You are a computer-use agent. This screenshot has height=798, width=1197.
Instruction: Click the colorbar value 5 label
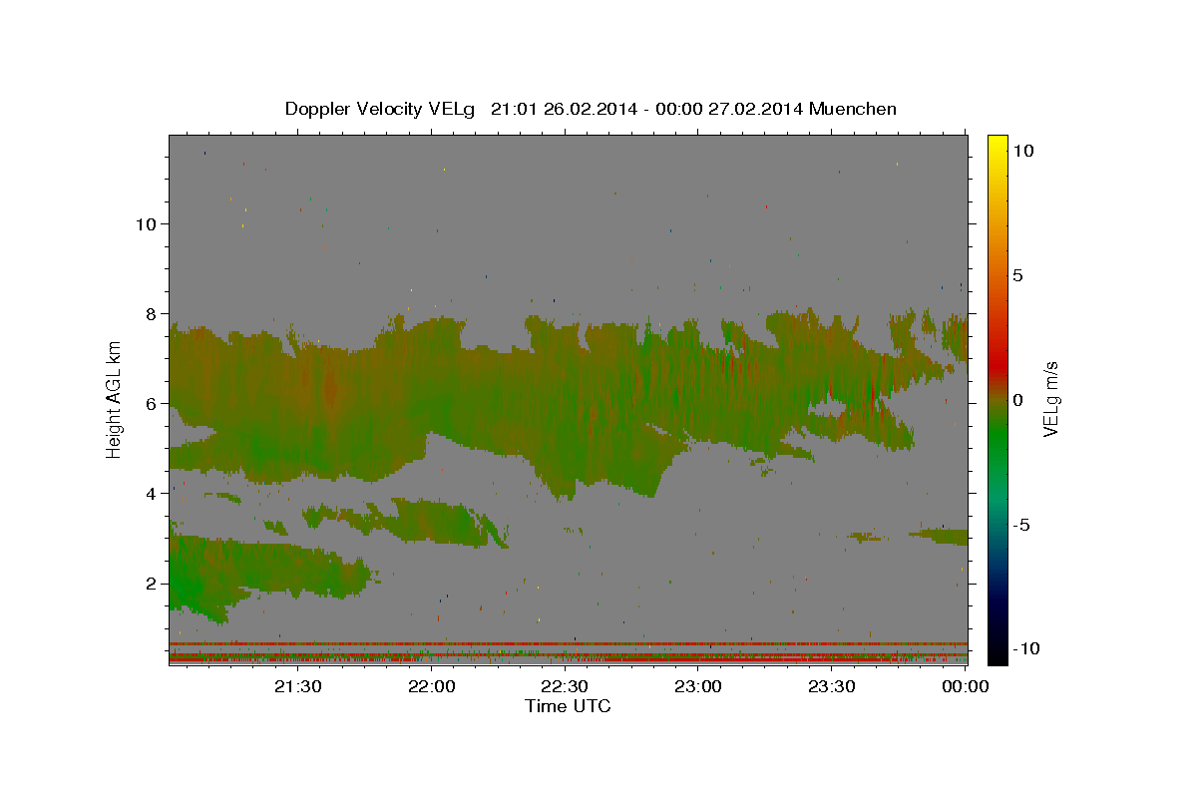point(1017,275)
